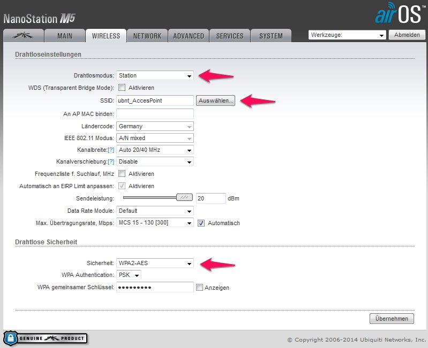This screenshot has height=348, width=428.
Task: Open the Data Rate Module dropdown
Action: [155, 211]
